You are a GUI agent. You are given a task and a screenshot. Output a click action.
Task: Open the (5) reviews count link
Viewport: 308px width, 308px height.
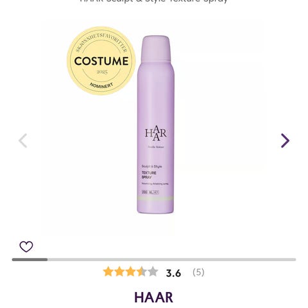pos(198,273)
